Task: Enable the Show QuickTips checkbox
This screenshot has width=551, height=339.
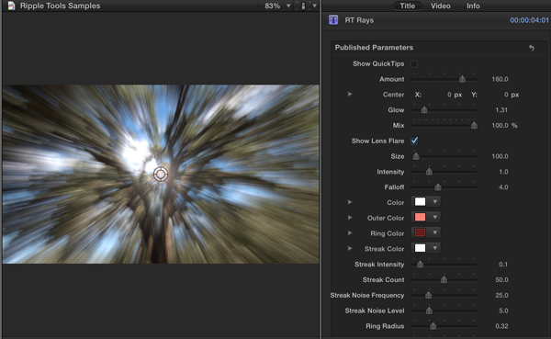Action: coord(414,64)
